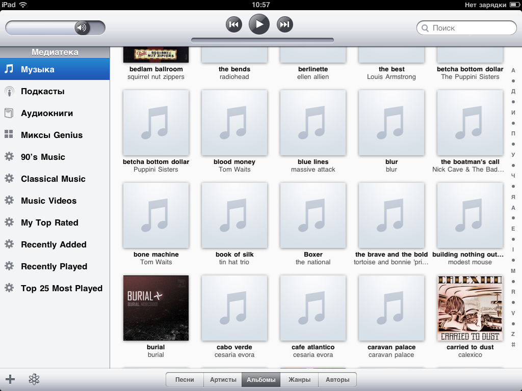Viewport: 522px width, 391px height.
Task: Open the Genius atom icon
Action: [34, 379]
